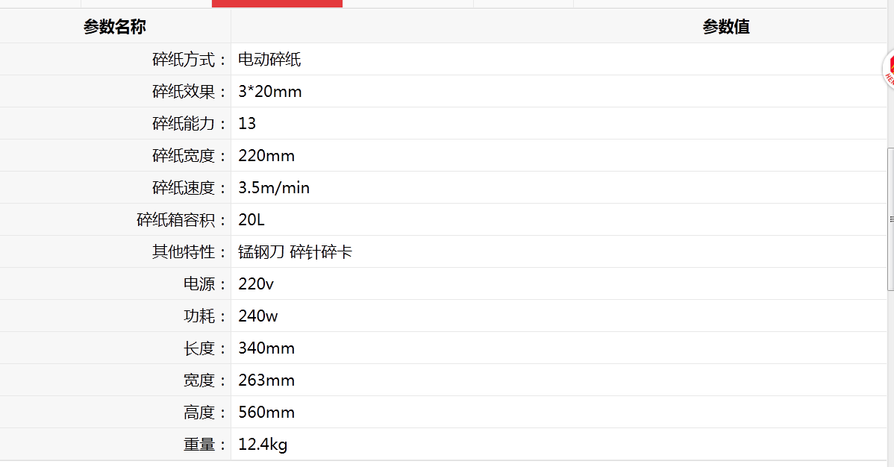The image size is (894, 467).
Task: Click the 参数值 column header
Action: [x=726, y=27]
